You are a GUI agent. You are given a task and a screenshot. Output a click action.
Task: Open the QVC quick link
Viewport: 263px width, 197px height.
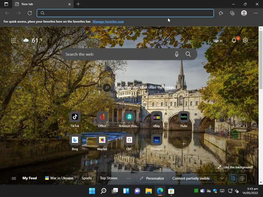click(x=129, y=142)
